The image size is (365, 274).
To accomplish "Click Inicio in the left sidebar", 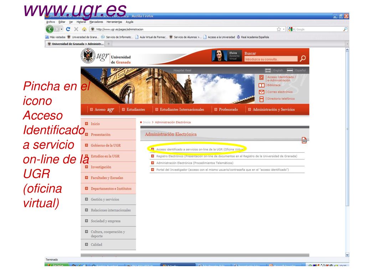I will click(108, 124).
